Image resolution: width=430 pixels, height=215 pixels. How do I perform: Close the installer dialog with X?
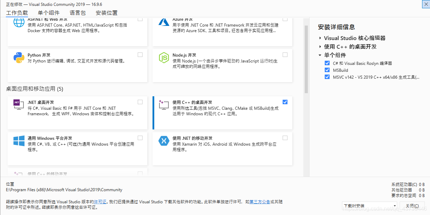point(426,4)
